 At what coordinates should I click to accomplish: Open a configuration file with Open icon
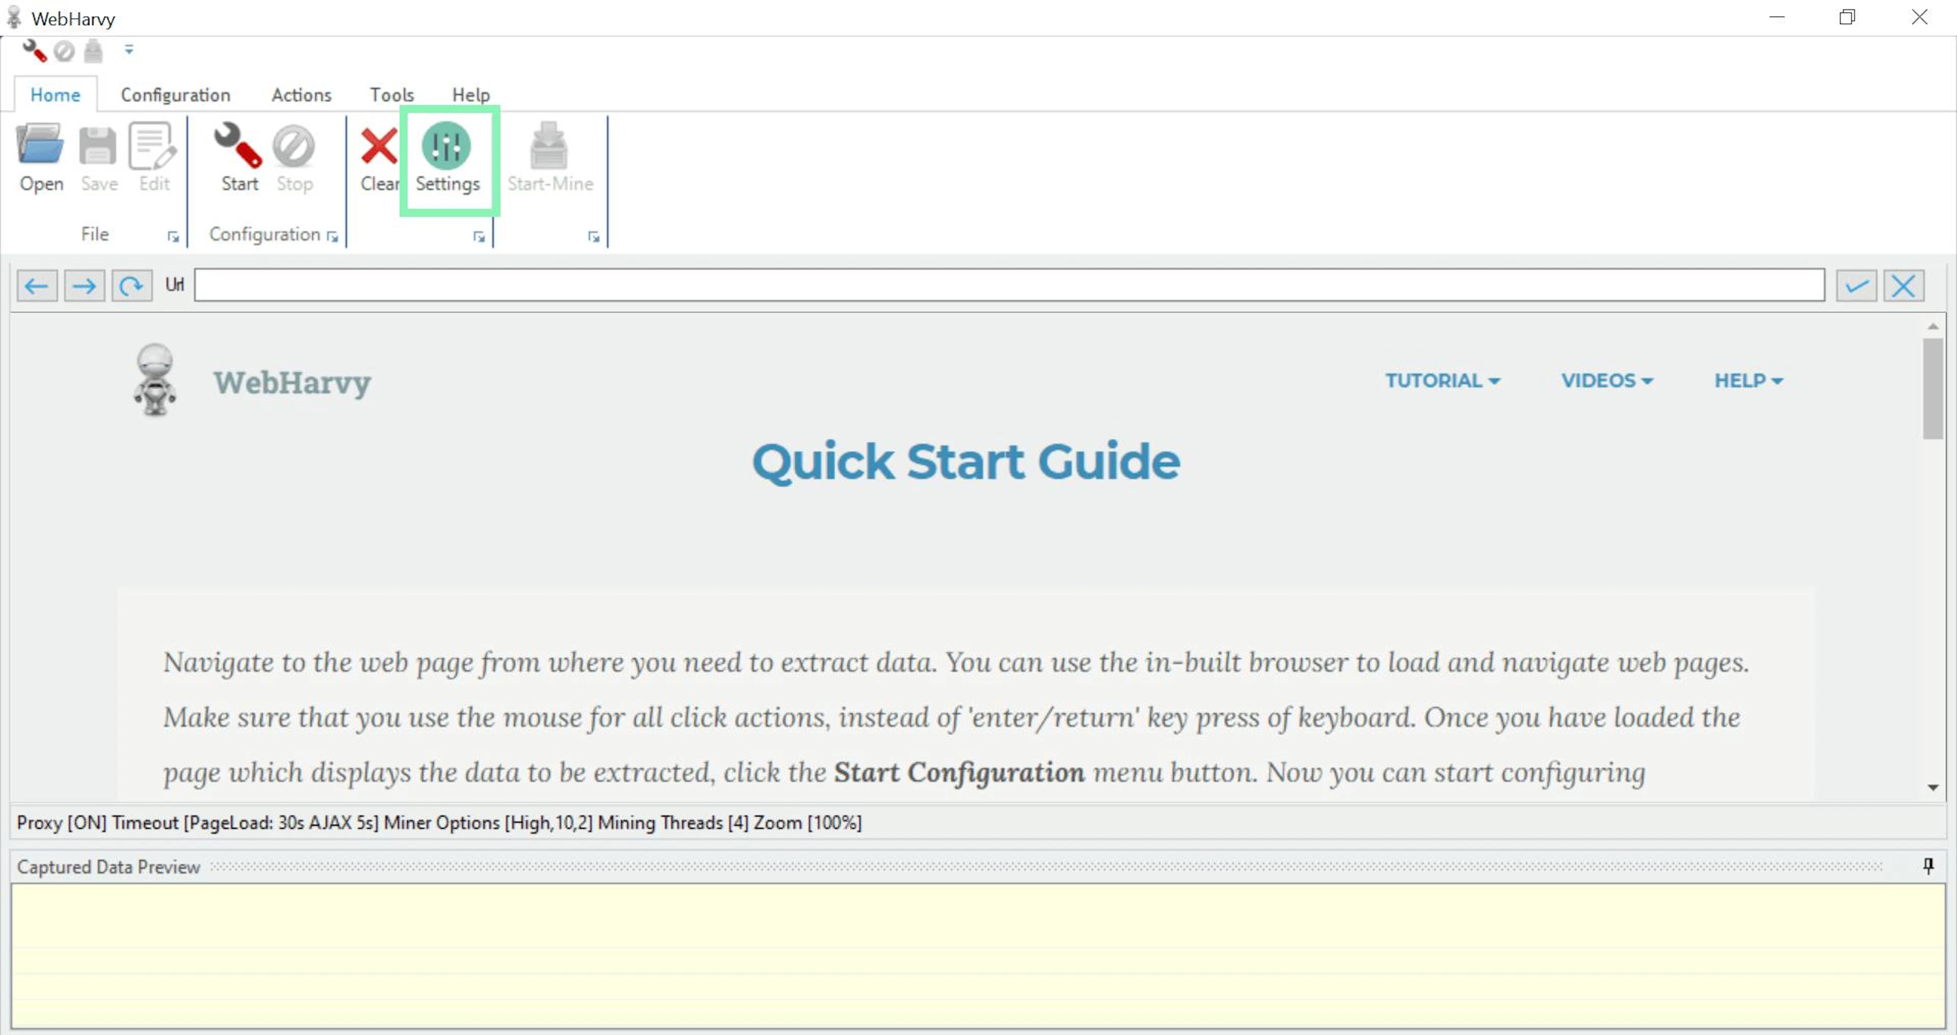click(x=40, y=144)
